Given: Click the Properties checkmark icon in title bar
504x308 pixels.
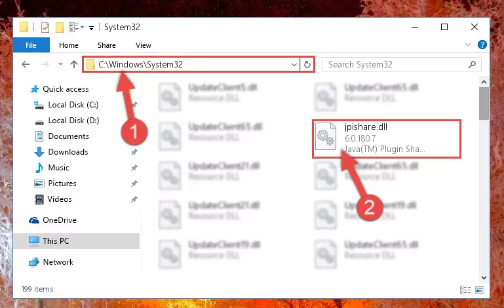Looking at the screenshot, I should 45,28.
